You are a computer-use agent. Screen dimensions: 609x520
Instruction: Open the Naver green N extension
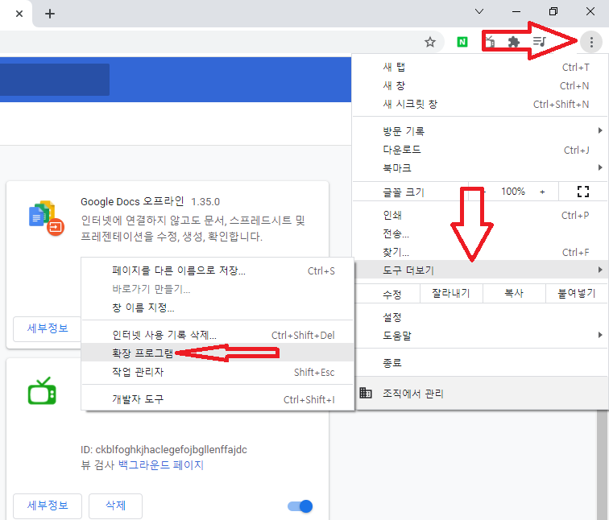coord(462,42)
